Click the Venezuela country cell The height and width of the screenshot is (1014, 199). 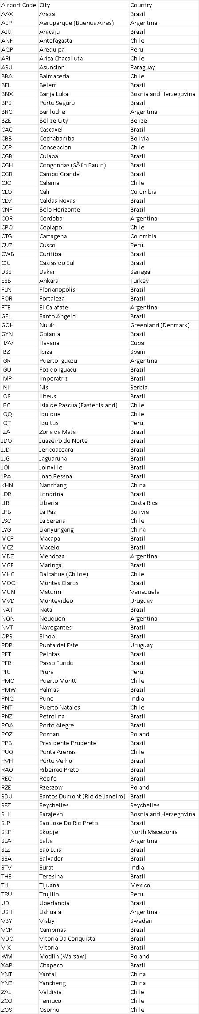pyautogui.click(x=164, y=592)
